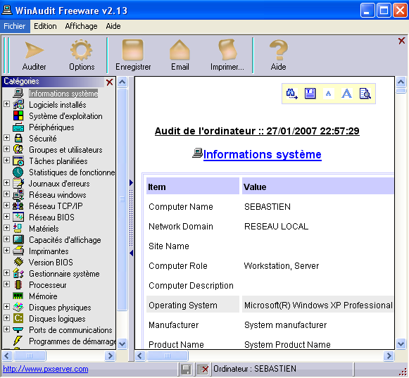Click category panel scroll-down arrow
This screenshot has width=409, height=378.
122,344
